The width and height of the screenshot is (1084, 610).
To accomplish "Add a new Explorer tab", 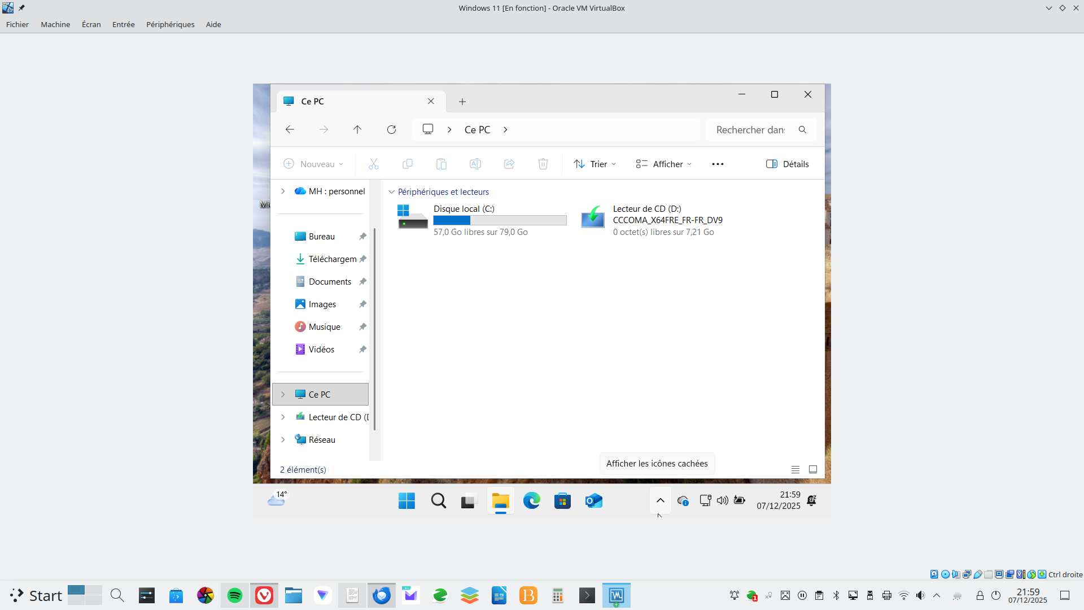I will click(x=462, y=102).
